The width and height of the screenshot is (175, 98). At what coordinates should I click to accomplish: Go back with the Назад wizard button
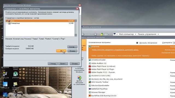53,63
